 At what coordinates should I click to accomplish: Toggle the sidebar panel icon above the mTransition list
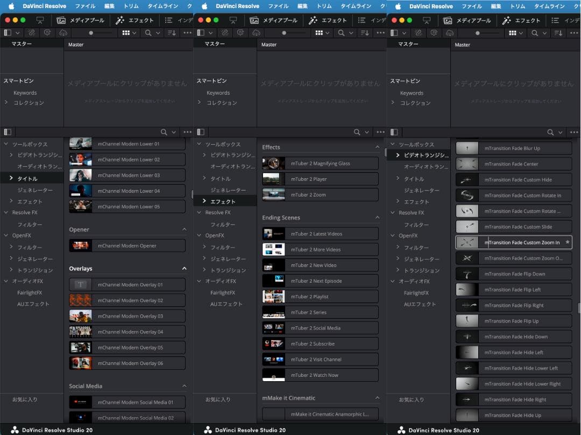pyautogui.click(x=394, y=132)
